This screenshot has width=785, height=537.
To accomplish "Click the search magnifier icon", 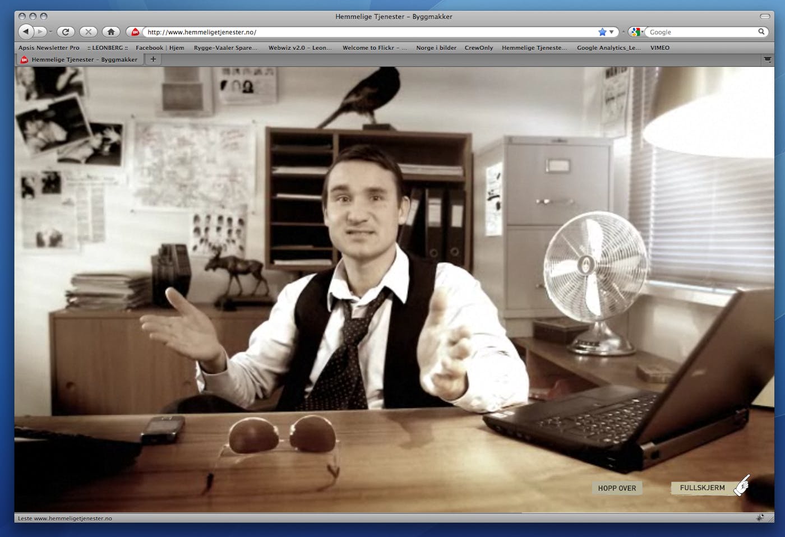I will pos(761,32).
